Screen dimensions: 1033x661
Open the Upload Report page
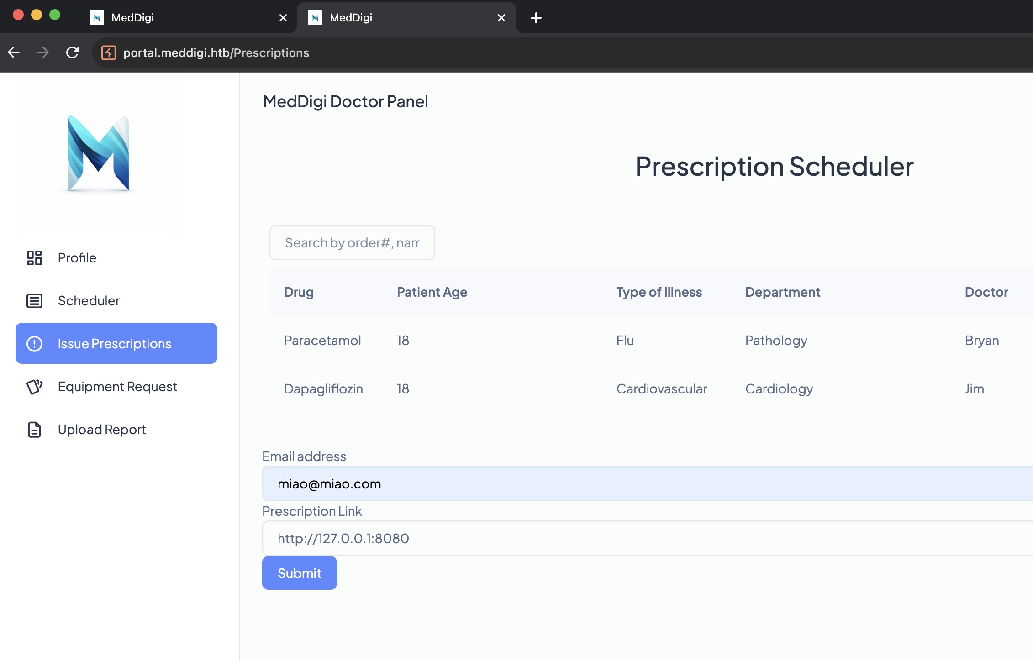point(102,430)
